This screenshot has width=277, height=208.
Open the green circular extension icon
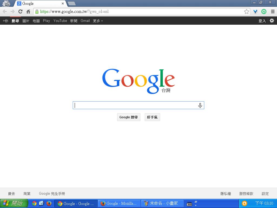click(264, 12)
